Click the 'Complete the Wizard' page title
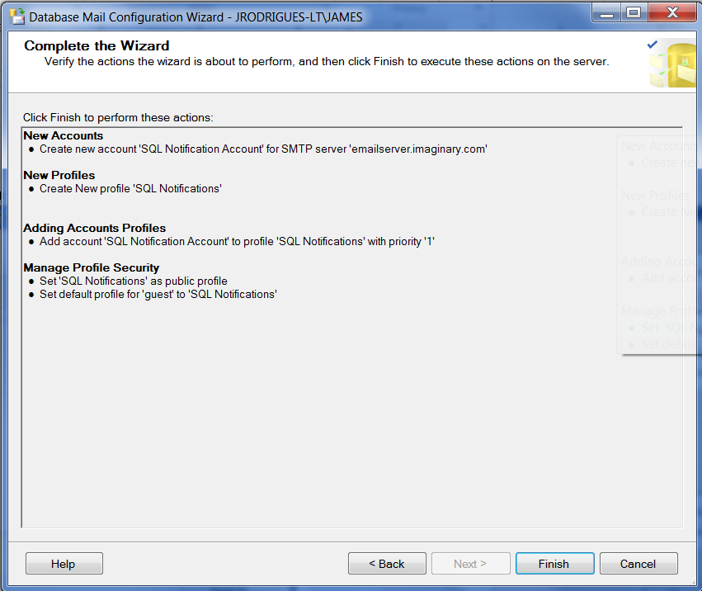 coord(97,46)
